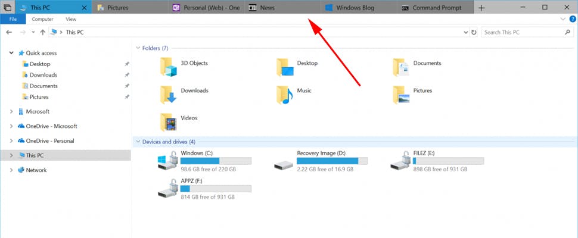Collapse the Quick access tree node

(x=11, y=53)
